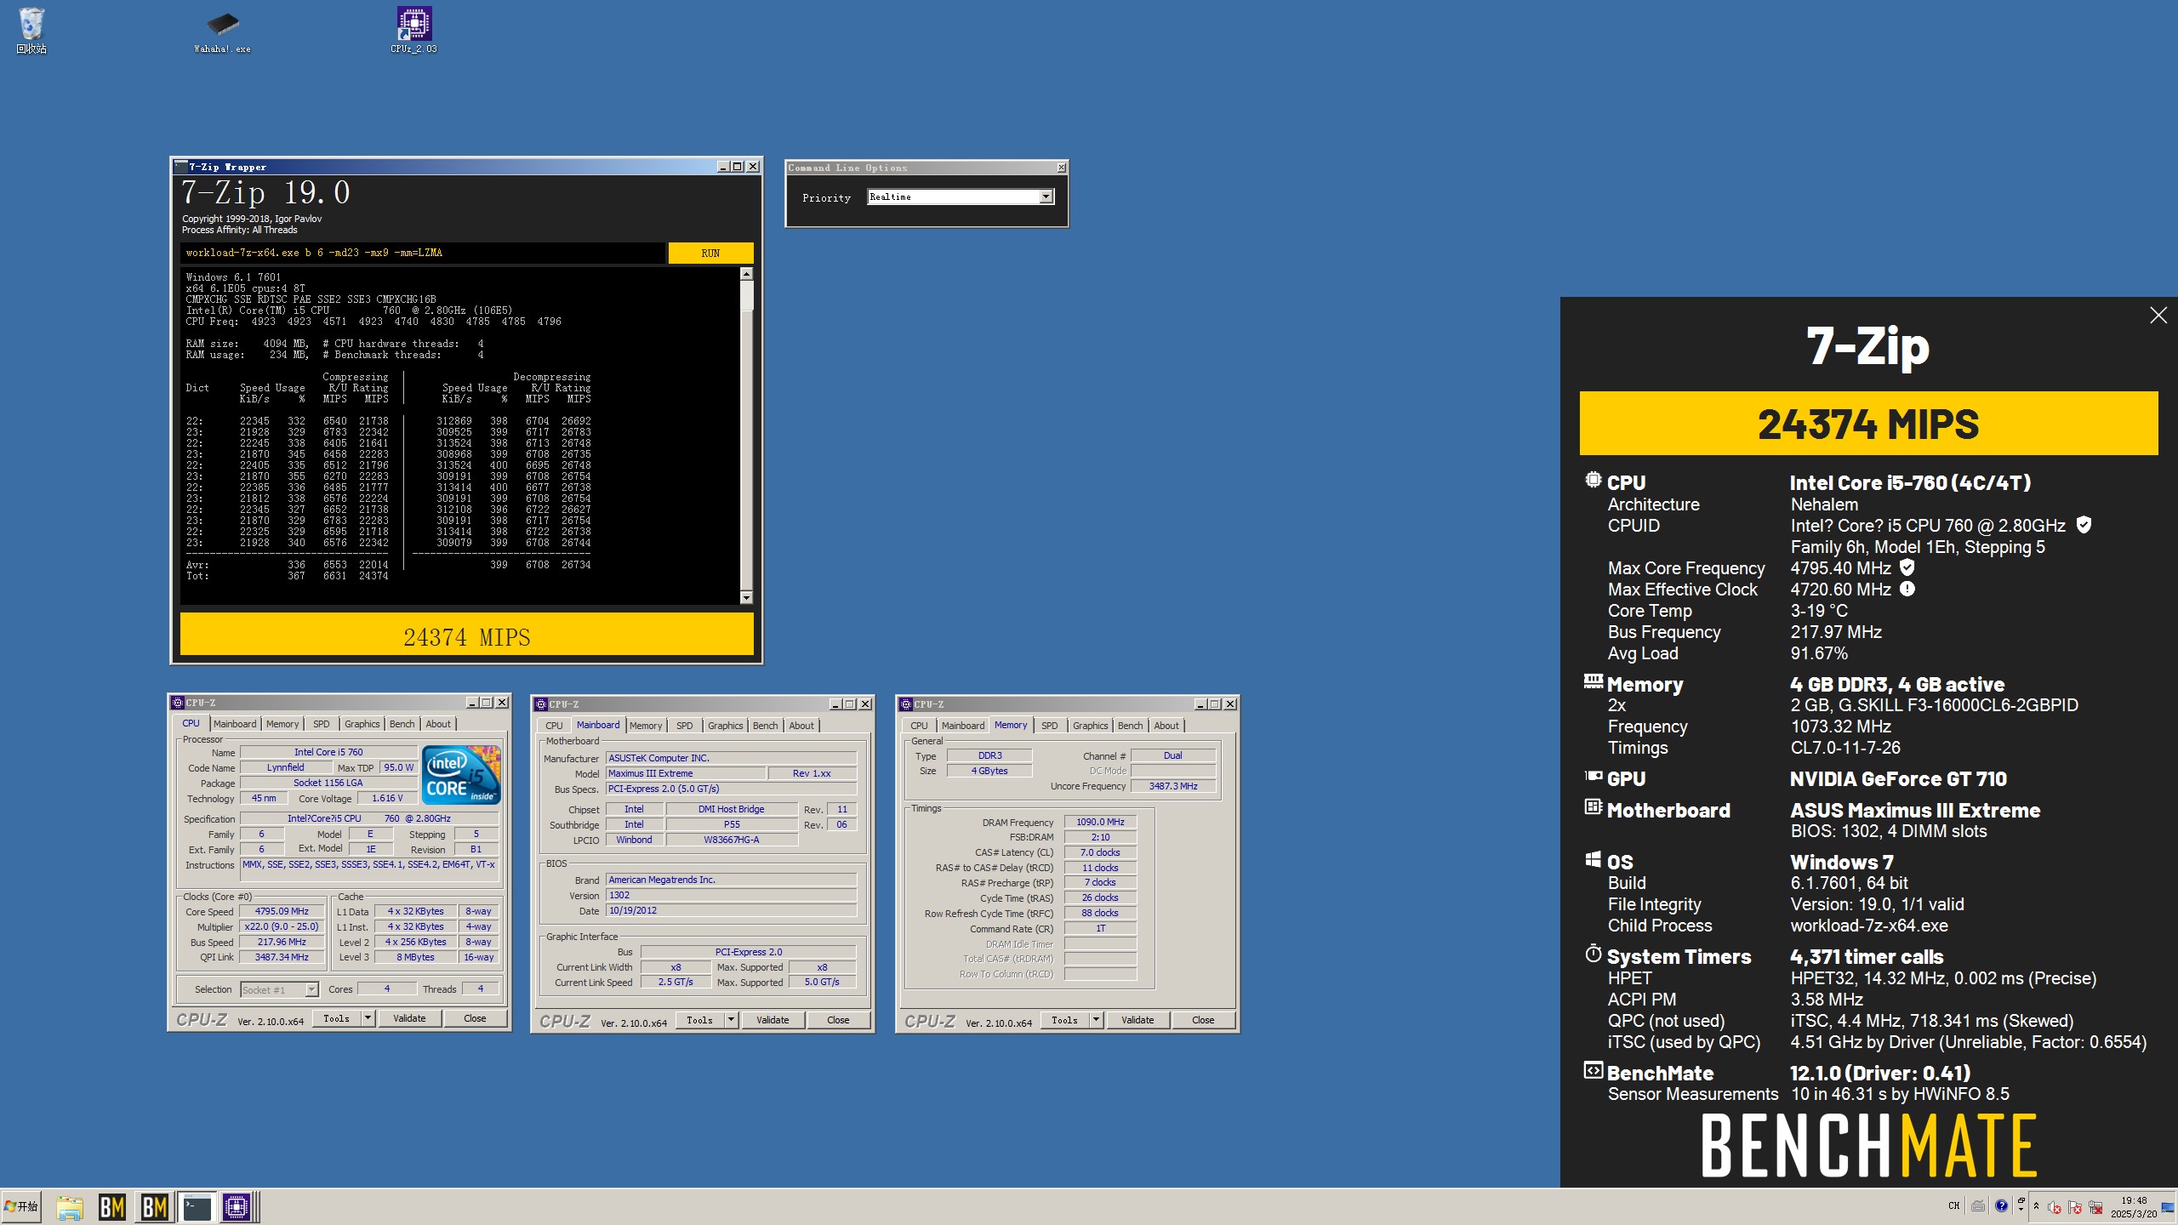Open the Priority Realtime dropdown
Viewport: 2178px width, 1225px height.
click(x=1046, y=197)
